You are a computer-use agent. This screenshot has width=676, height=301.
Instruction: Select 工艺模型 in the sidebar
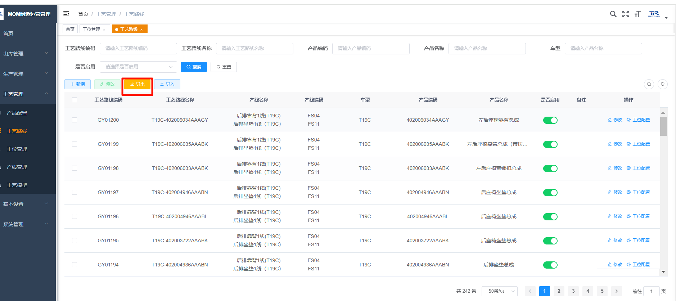28,185
